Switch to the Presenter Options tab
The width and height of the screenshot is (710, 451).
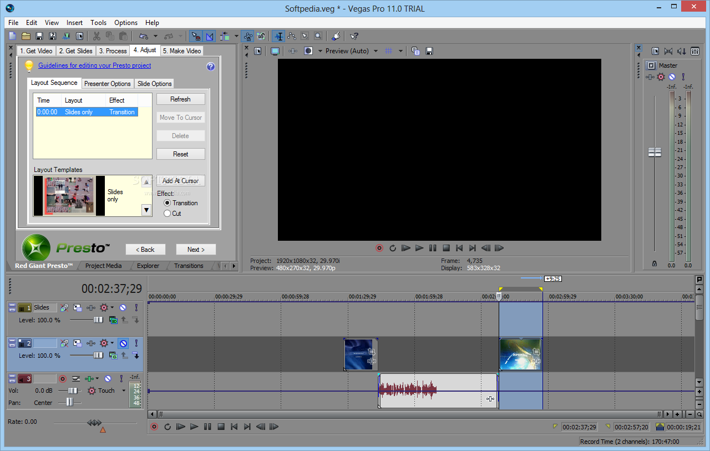coord(108,84)
